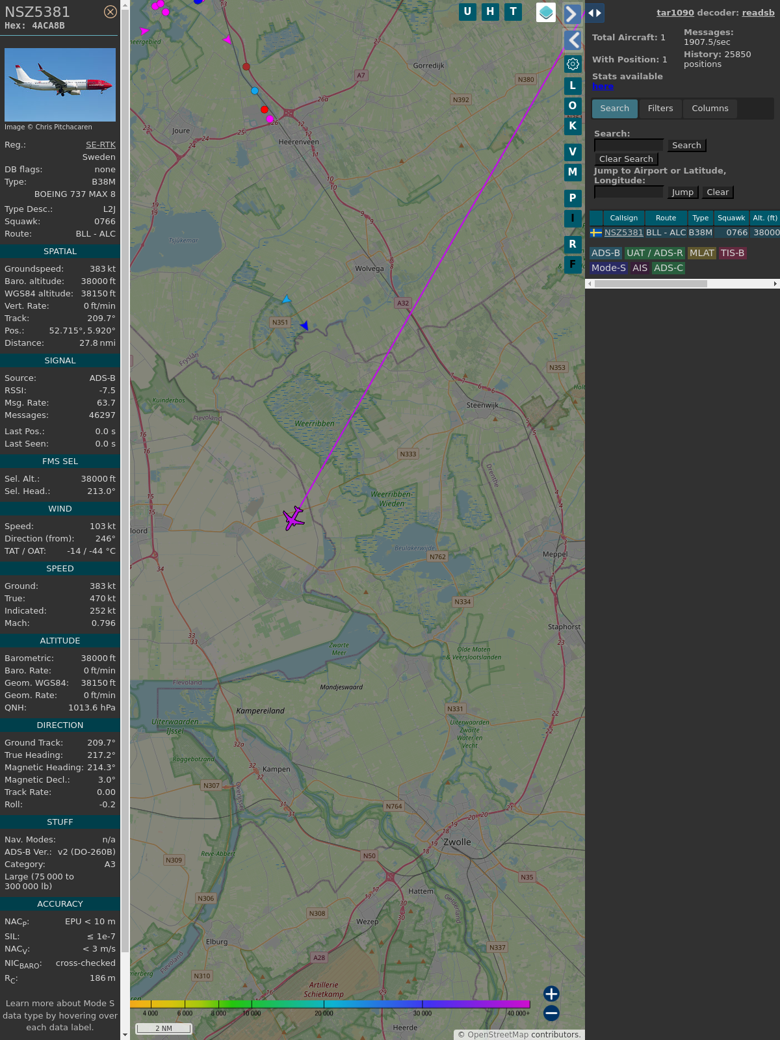Expand sidebar with the right chevron
This screenshot has height=1040, width=780.
click(x=571, y=14)
